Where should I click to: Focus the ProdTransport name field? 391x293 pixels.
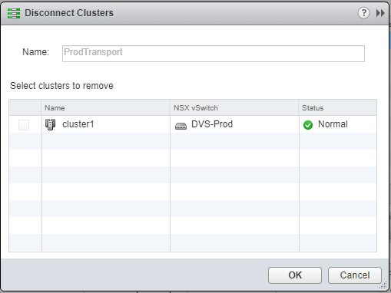(214, 54)
